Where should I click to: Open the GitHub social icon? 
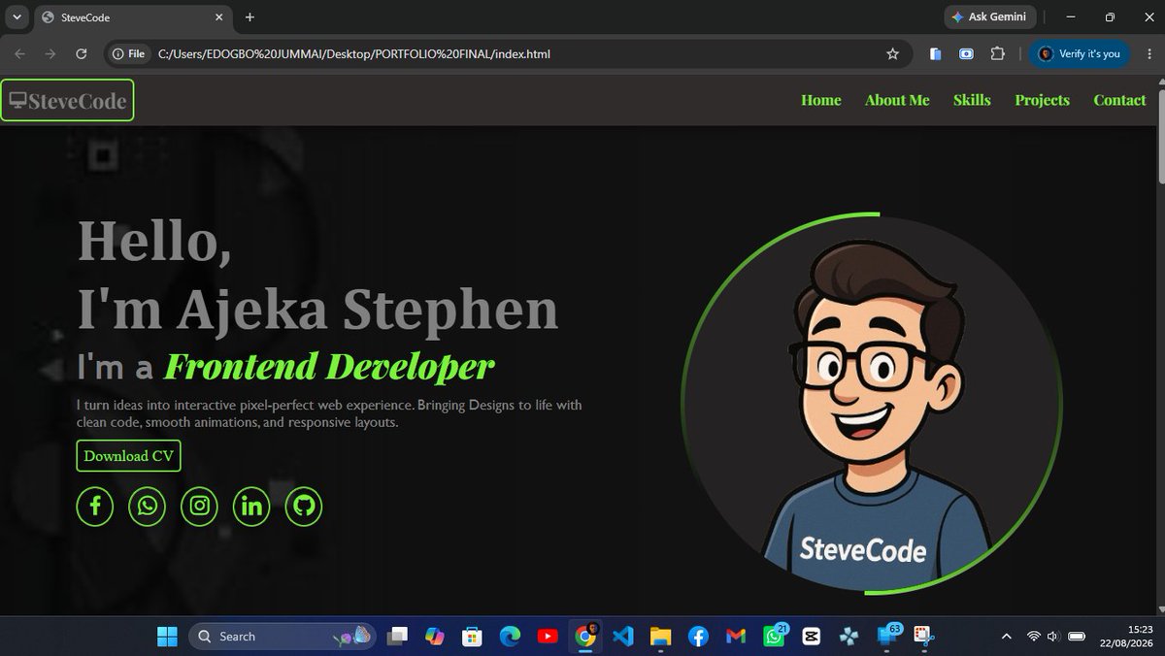304,507
